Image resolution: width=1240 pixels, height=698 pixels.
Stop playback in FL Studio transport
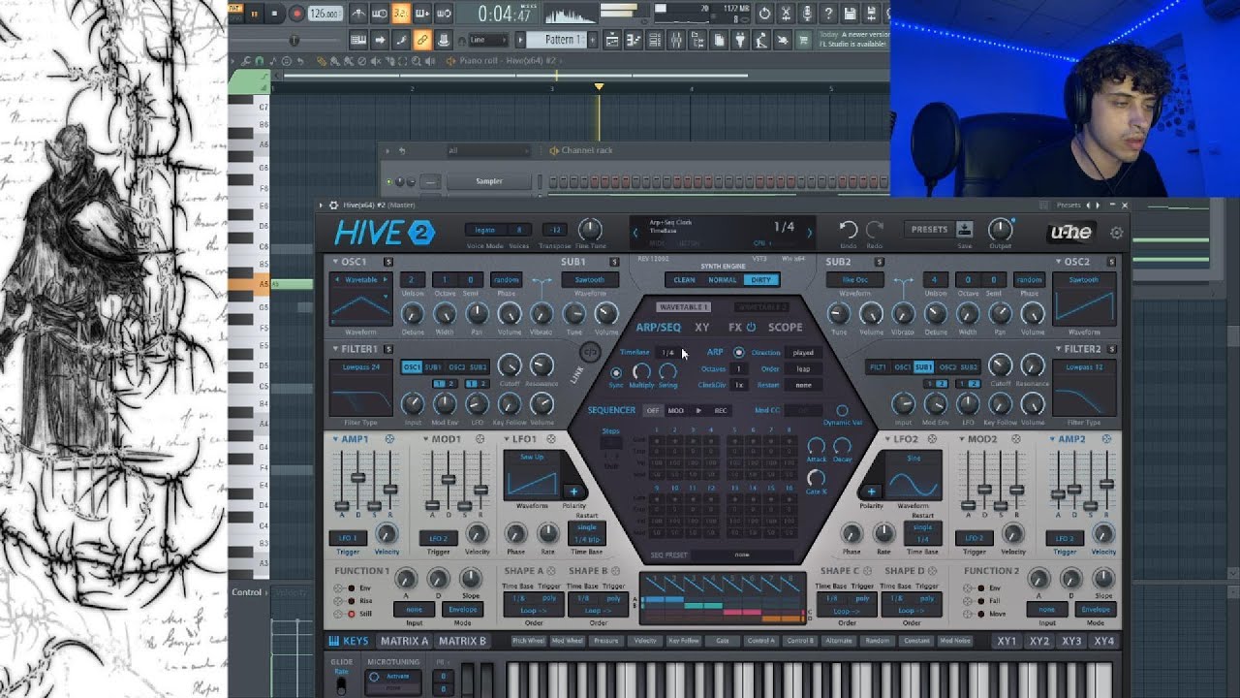(275, 14)
